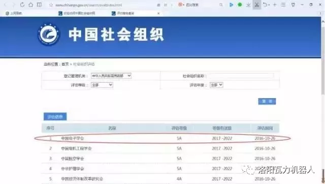Click the 序号 column header
Screen dimensions: 325x184
click(50, 128)
